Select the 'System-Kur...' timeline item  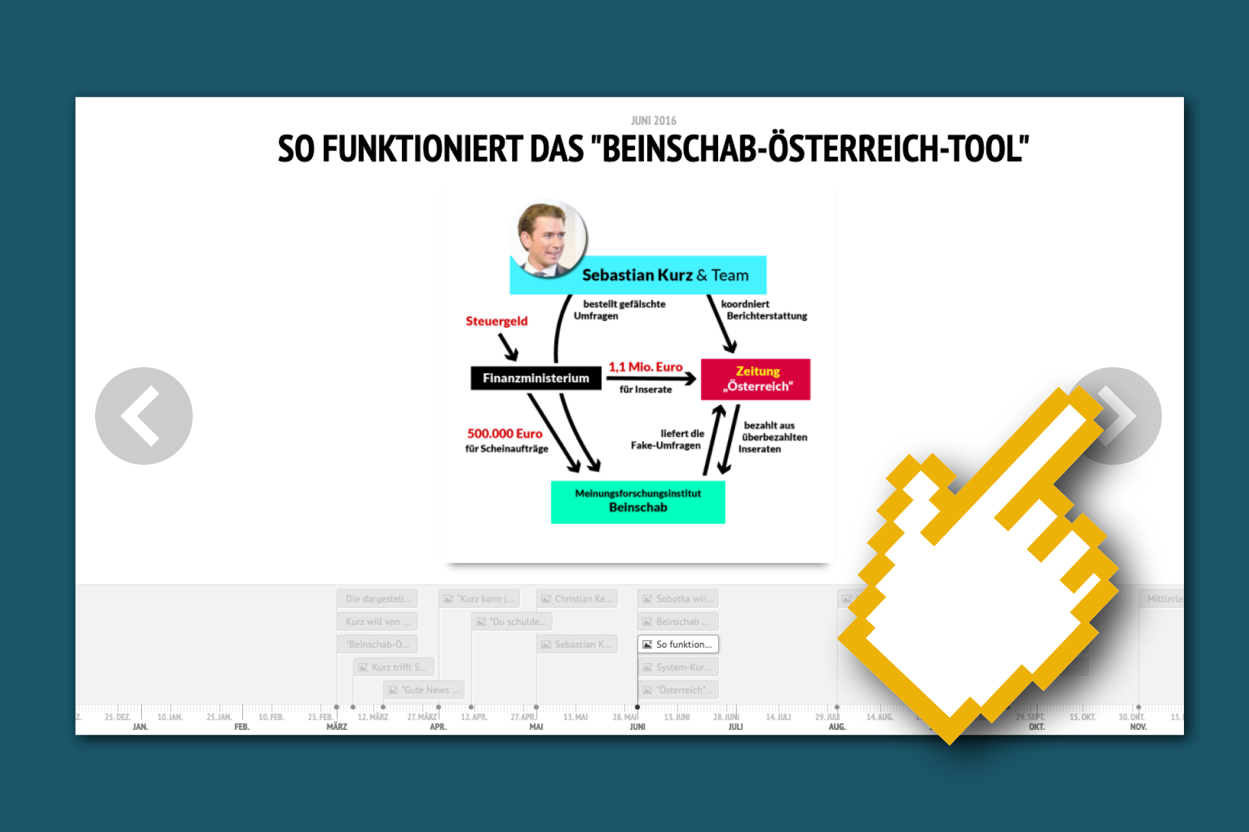pos(677,668)
